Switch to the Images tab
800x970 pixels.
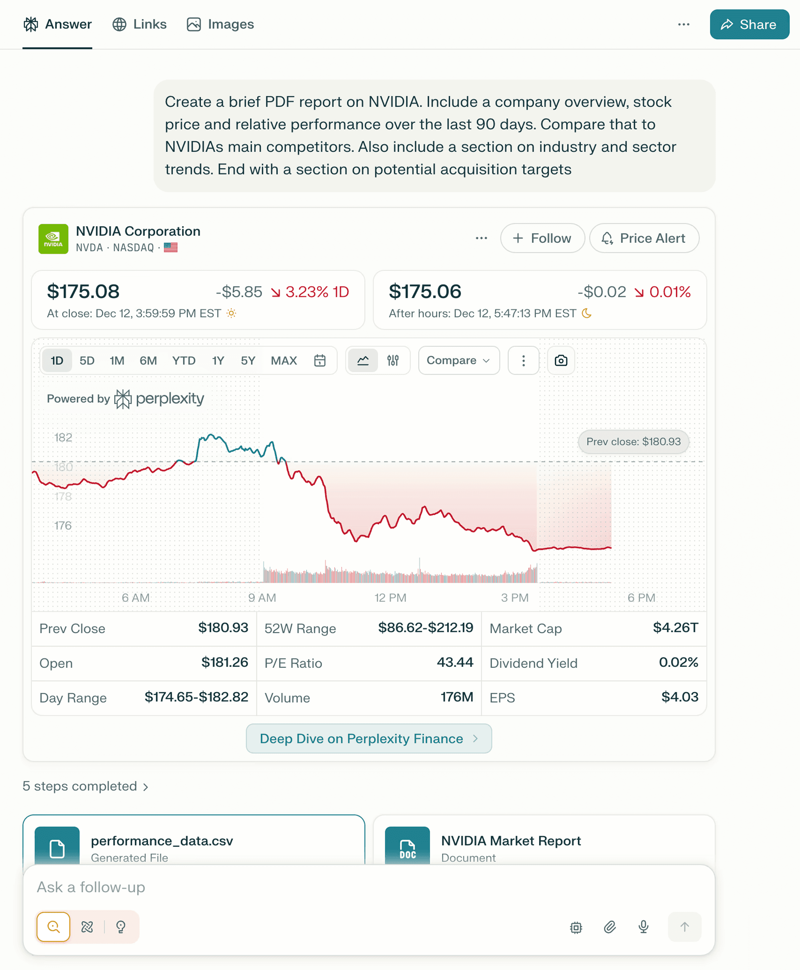click(220, 24)
